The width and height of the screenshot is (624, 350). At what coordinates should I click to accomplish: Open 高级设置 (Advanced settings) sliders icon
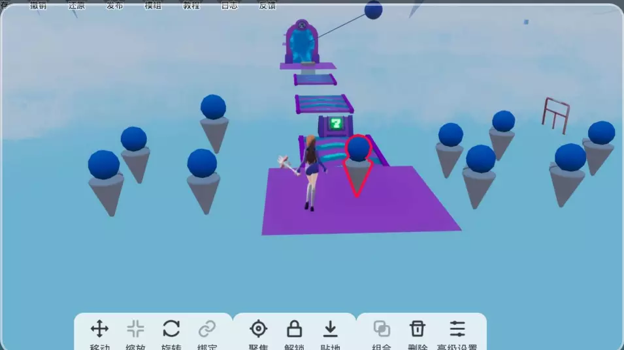pyautogui.click(x=457, y=329)
